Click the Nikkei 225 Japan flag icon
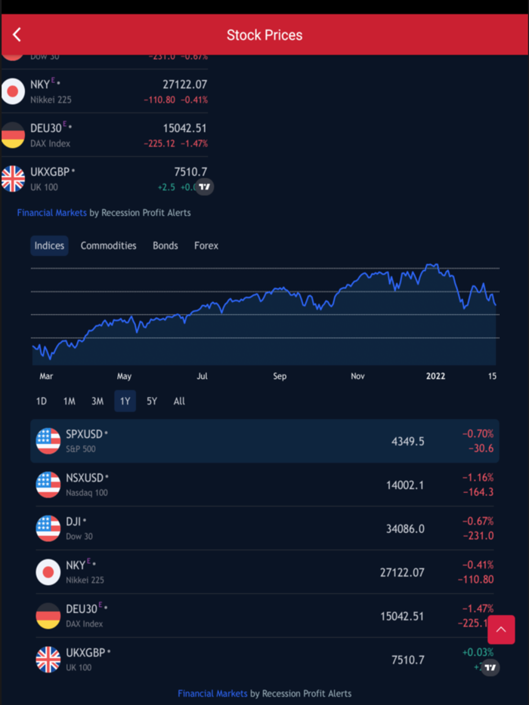Image resolution: width=529 pixels, height=705 pixels. (x=48, y=572)
